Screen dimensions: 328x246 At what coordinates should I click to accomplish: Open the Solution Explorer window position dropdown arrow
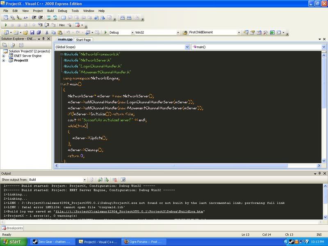39,39
